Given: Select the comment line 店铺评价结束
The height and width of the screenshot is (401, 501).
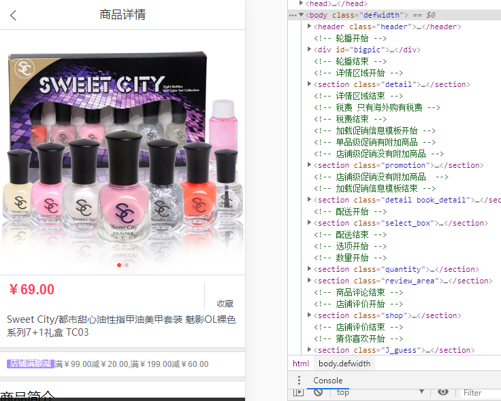Looking at the screenshot, I should coord(358,327).
